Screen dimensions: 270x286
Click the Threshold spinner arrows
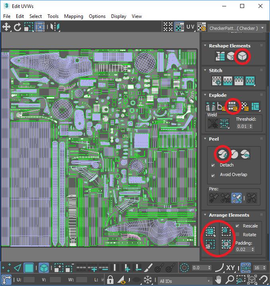[x=250, y=126]
